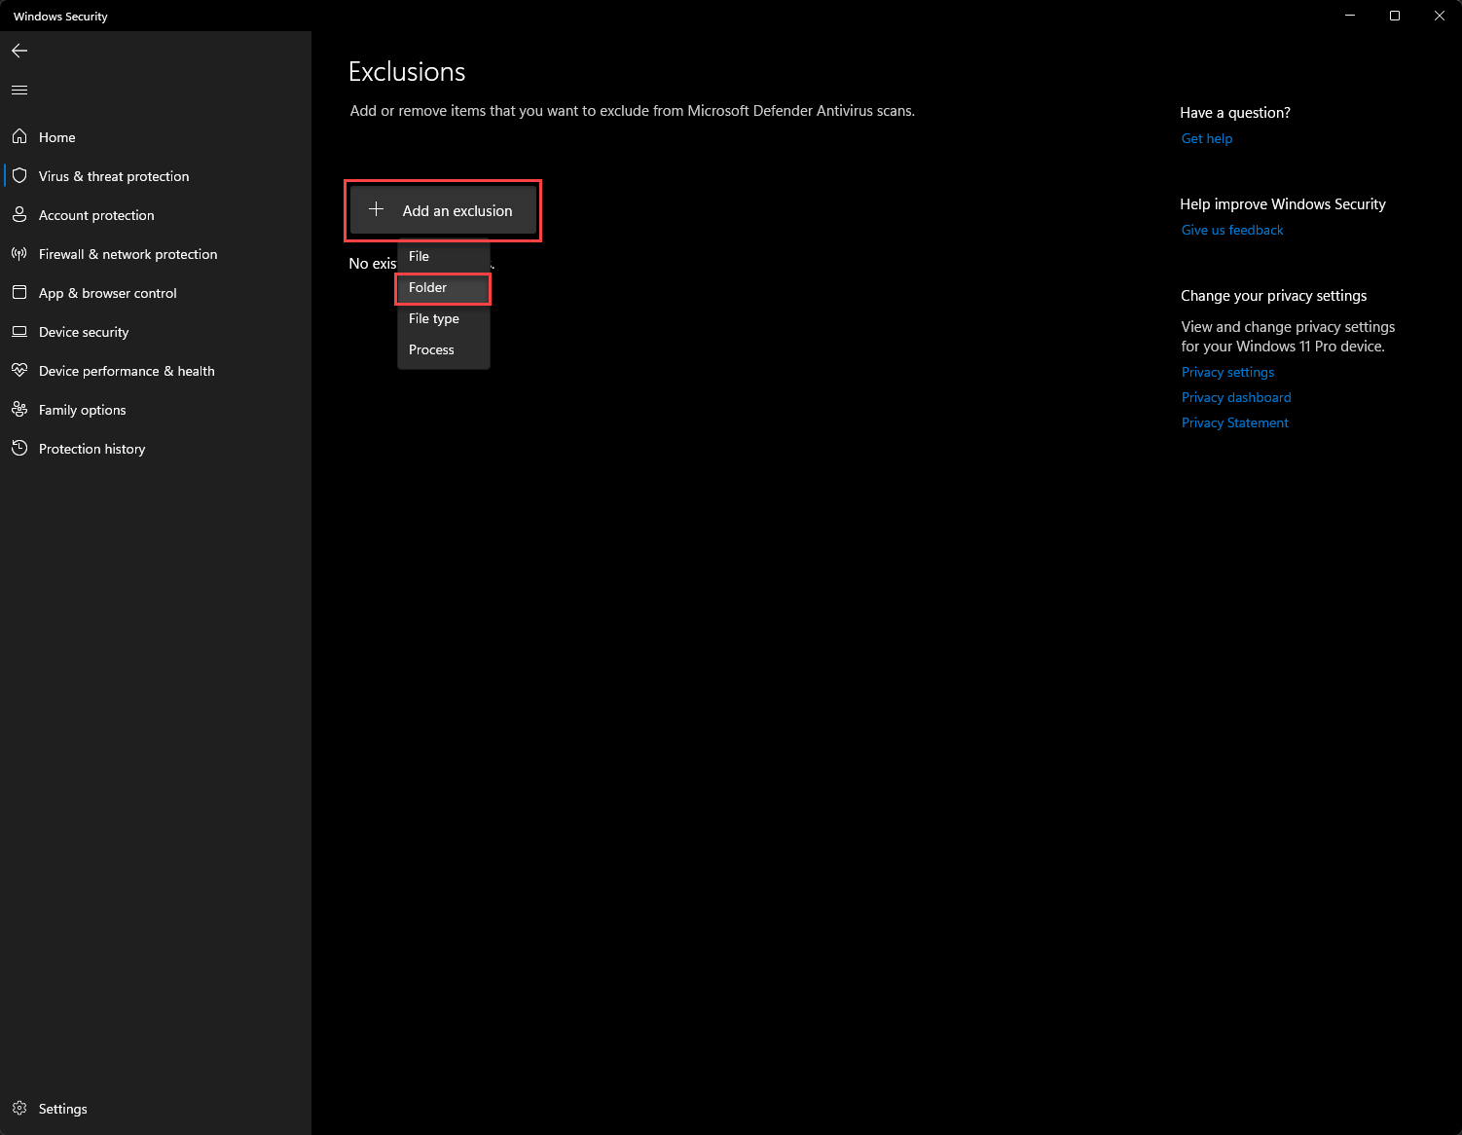Click 'Help improve Windows Security' heading

click(x=1283, y=204)
